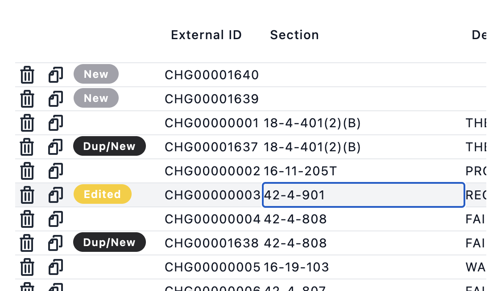Duplicate the CHG00000004 row
The image size is (497, 291).
[56, 218]
